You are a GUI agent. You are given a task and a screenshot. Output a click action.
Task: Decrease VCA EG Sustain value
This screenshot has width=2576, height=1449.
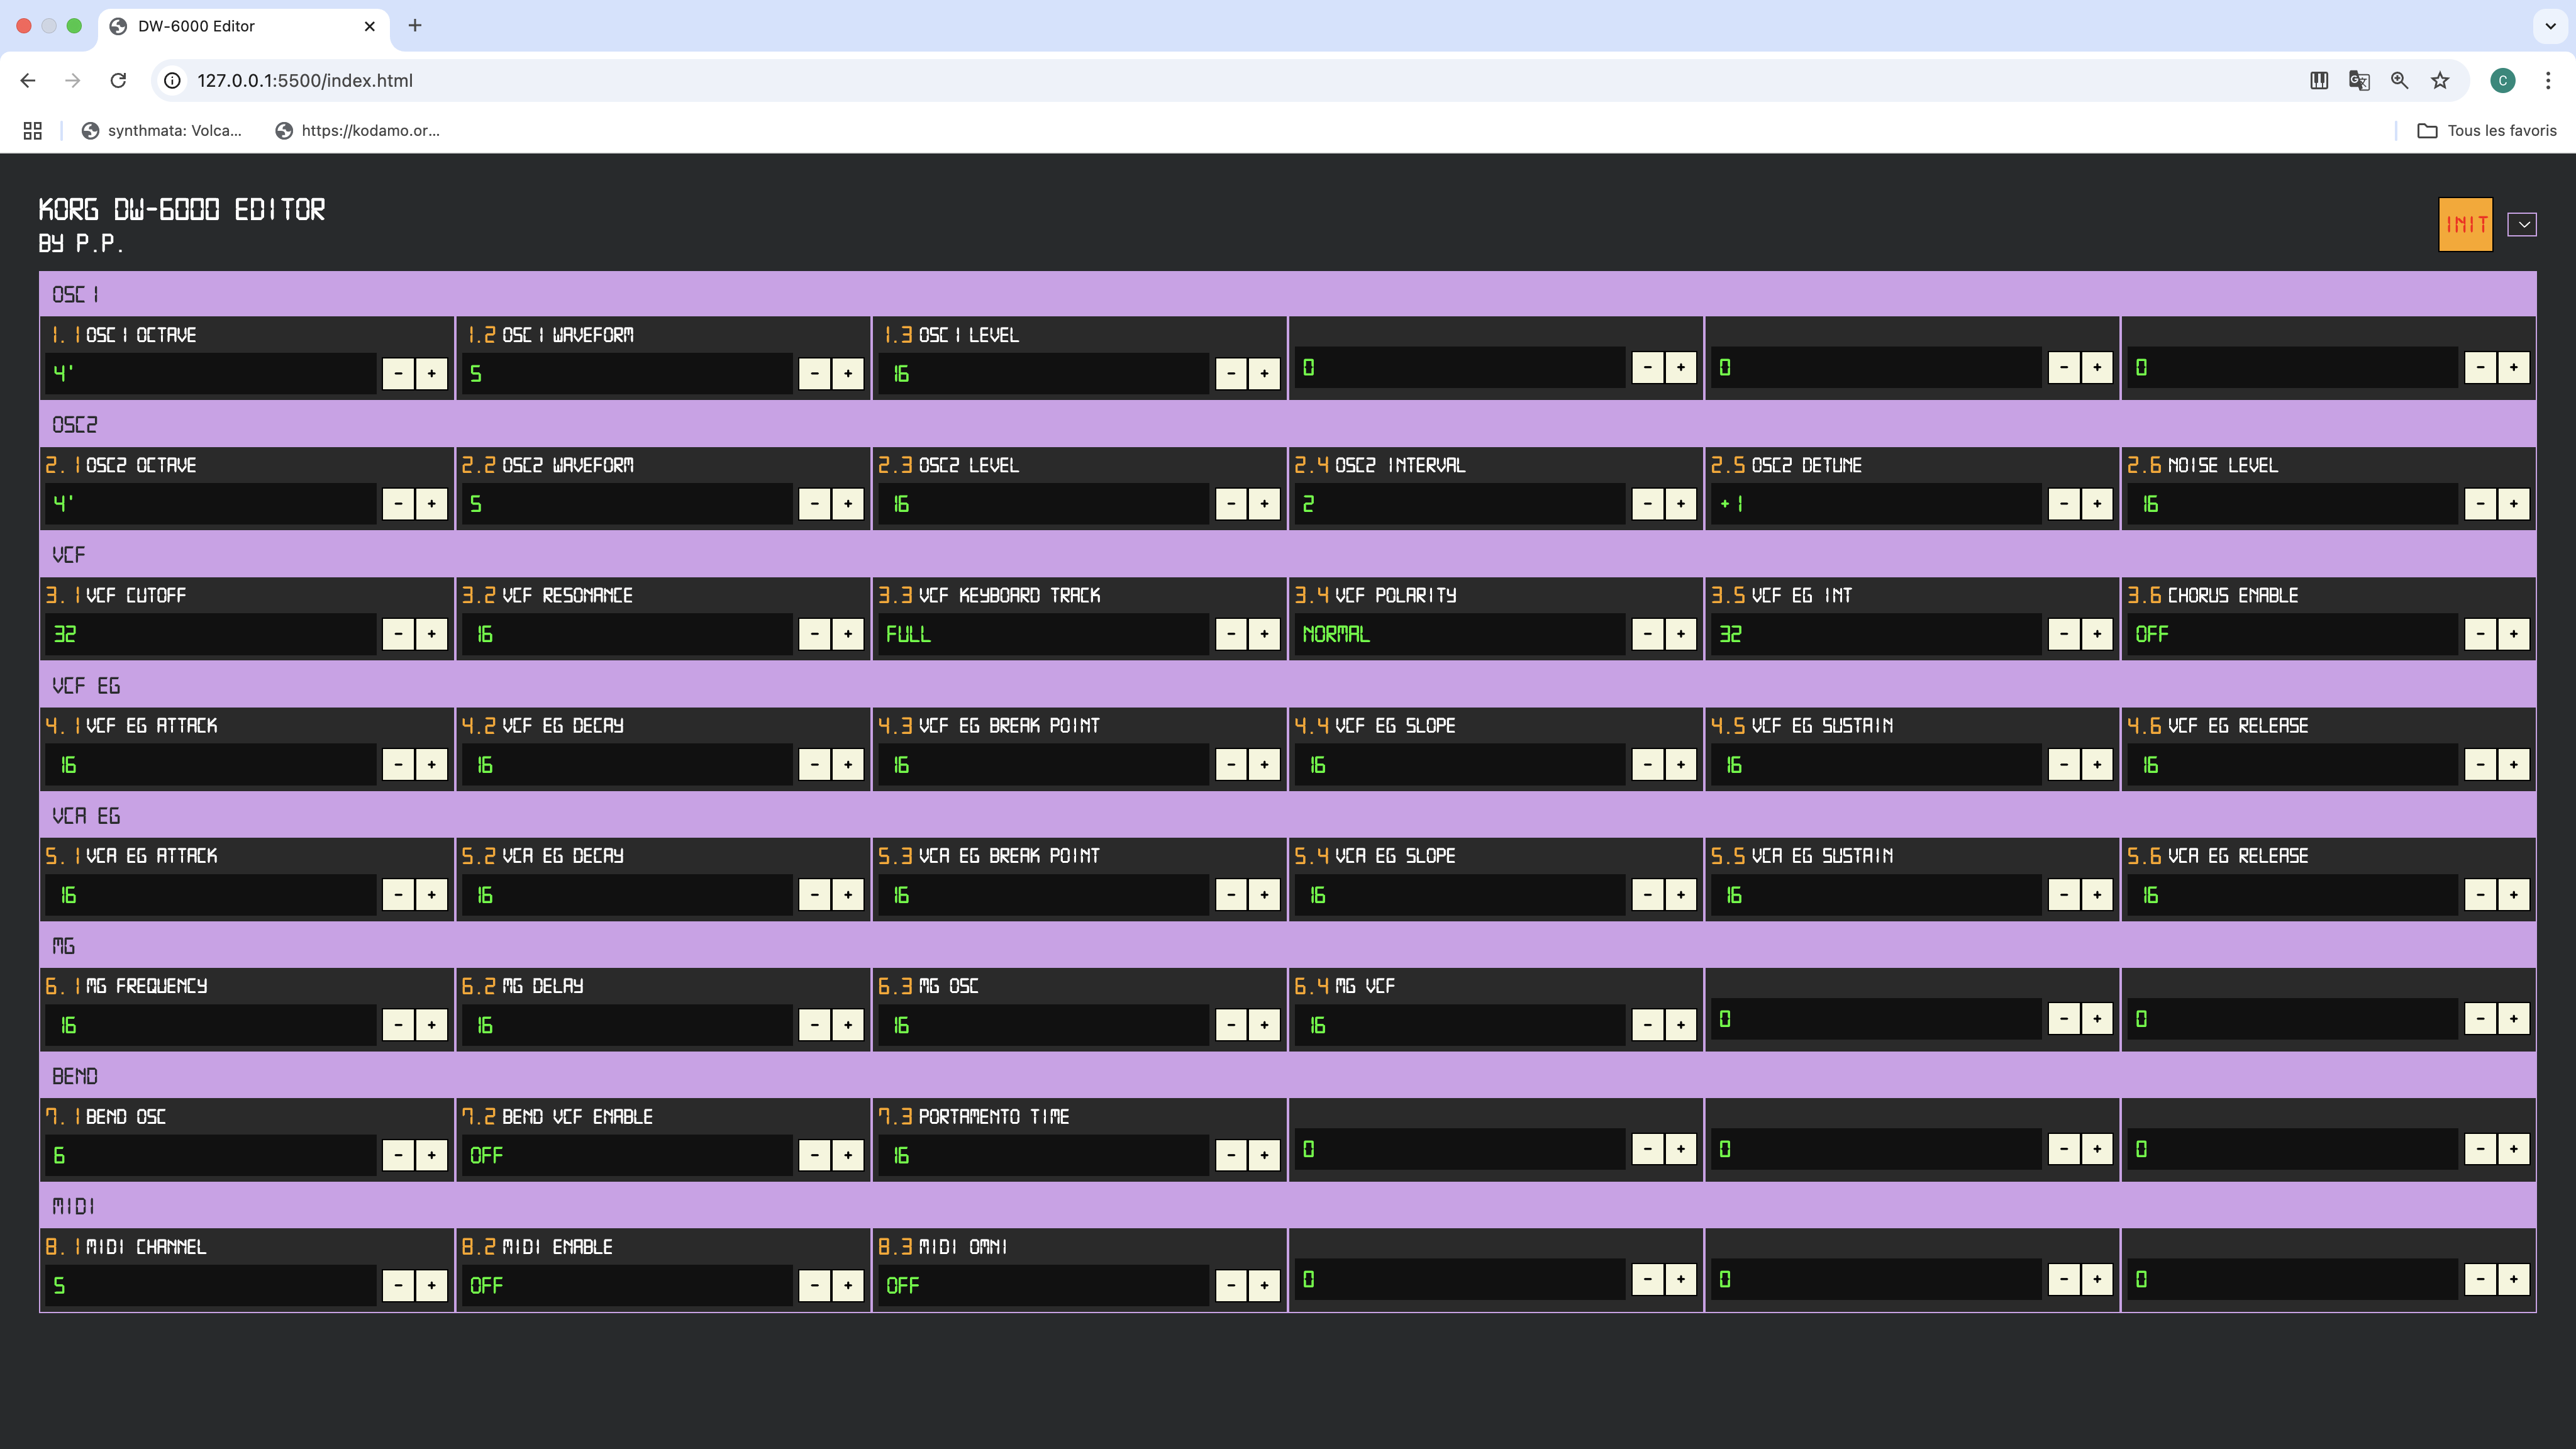click(2064, 895)
